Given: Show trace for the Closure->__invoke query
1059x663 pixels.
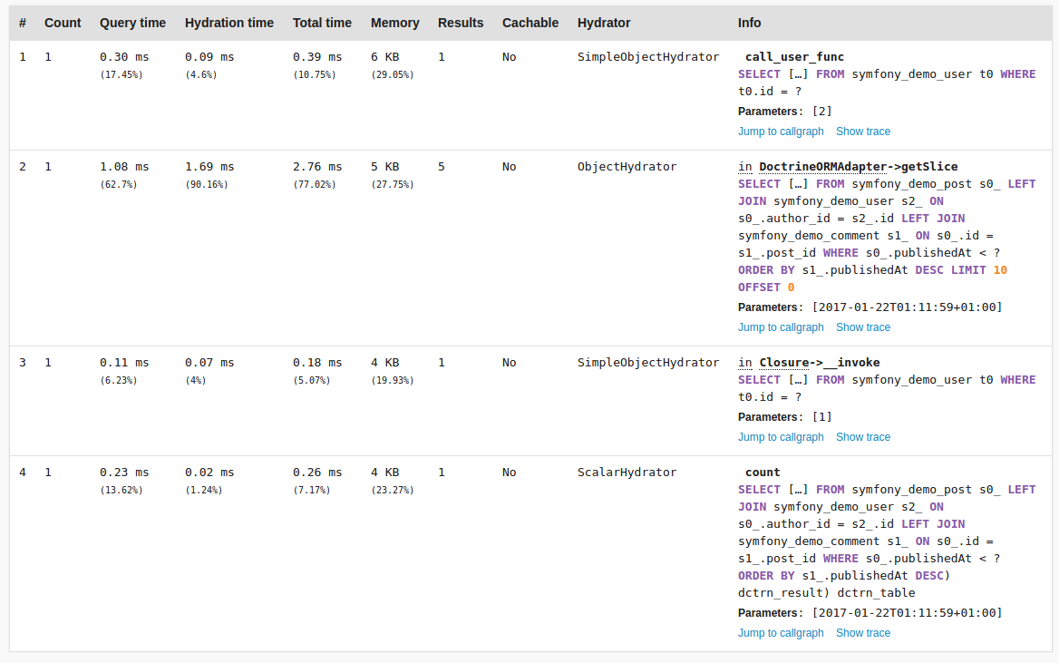Looking at the screenshot, I should (x=862, y=436).
